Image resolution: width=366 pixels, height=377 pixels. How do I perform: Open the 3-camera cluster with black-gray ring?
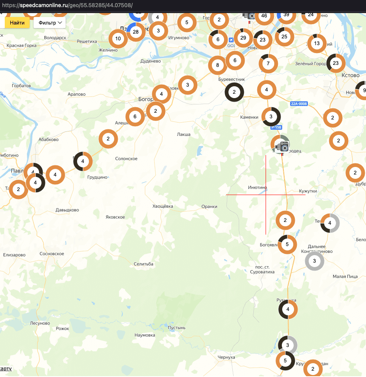click(288, 345)
